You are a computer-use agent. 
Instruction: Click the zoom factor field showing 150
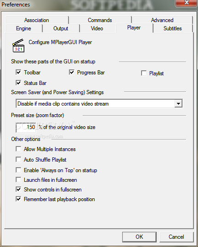point(26,127)
